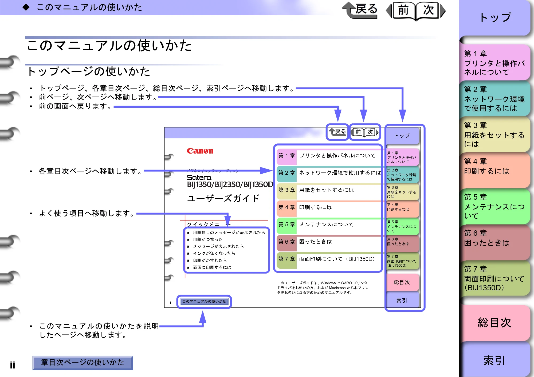Image resolution: width=534 pixels, height=377 pixels.
Task: Click 前 button in the embedded preview
Action: coord(358,132)
